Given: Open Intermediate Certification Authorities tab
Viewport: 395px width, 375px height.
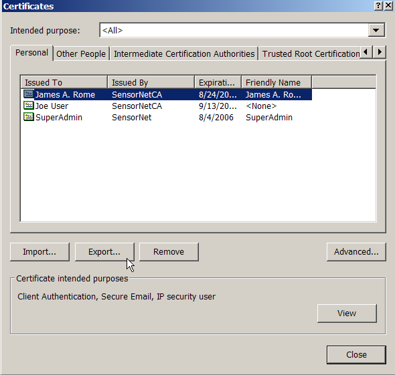Looking at the screenshot, I should [184, 54].
